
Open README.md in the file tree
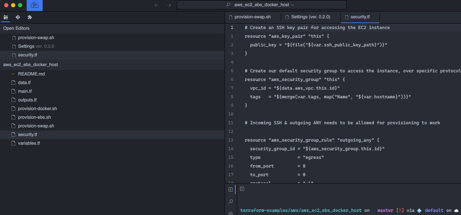click(x=31, y=74)
